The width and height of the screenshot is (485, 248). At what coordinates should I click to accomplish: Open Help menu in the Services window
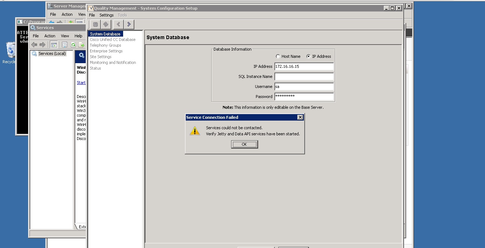point(78,36)
